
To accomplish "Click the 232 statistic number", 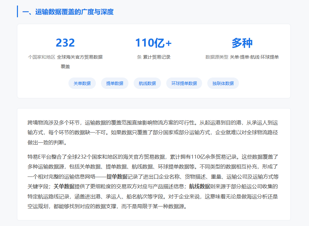I will click(65, 43).
